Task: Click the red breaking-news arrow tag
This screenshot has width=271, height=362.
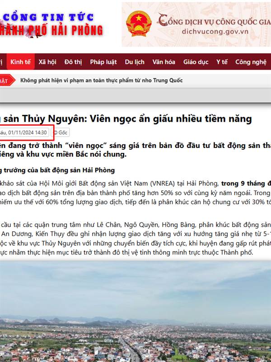Action: pos(7,81)
